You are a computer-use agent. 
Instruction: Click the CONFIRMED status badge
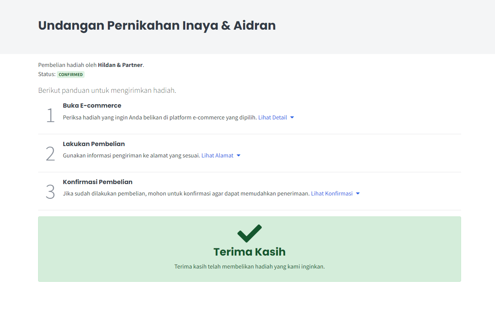pyautogui.click(x=70, y=75)
